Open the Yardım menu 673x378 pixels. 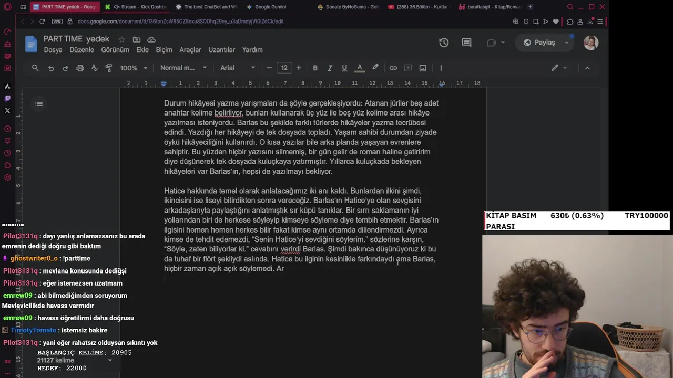click(252, 50)
